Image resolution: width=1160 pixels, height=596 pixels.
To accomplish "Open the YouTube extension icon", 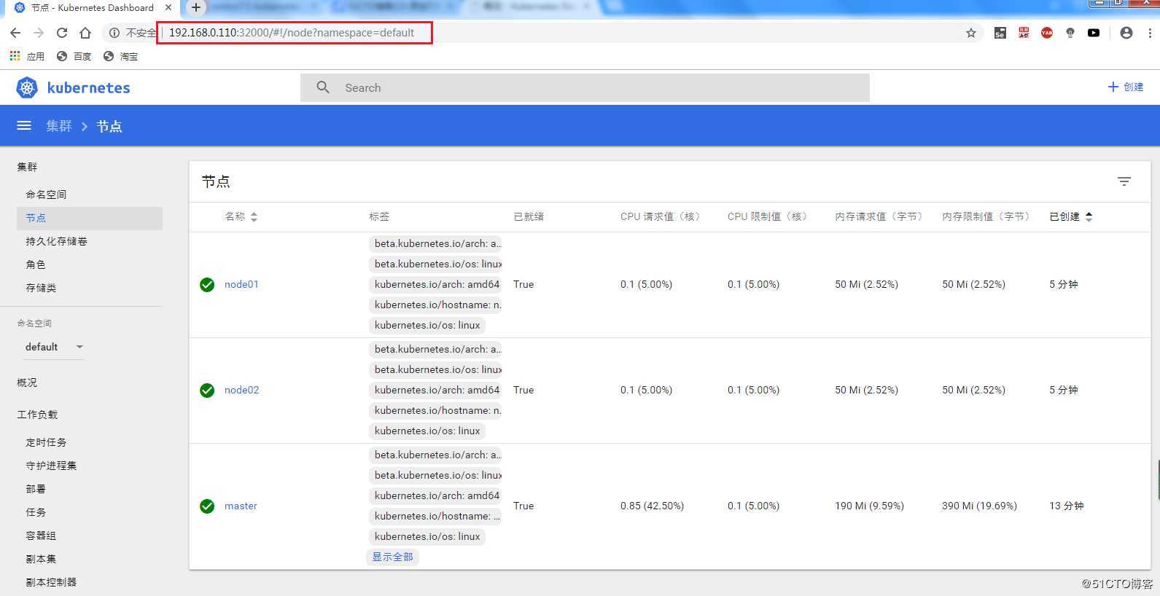I will [1094, 33].
